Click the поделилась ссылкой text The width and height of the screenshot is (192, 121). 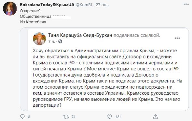137,35
